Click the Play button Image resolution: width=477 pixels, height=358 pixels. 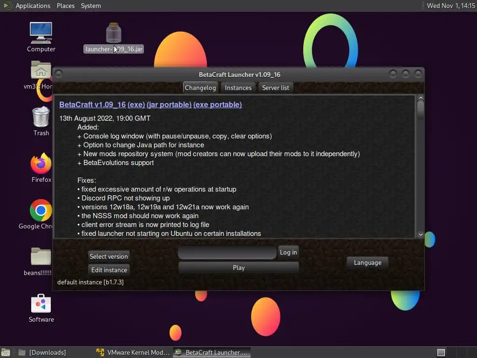(238, 268)
